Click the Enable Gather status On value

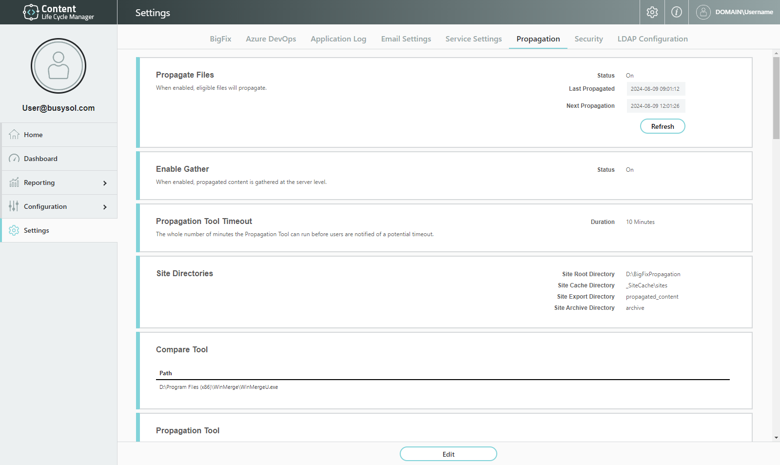coord(630,170)
